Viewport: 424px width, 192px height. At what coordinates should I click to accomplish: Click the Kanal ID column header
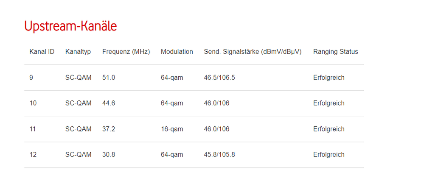[x=42, y=52]
